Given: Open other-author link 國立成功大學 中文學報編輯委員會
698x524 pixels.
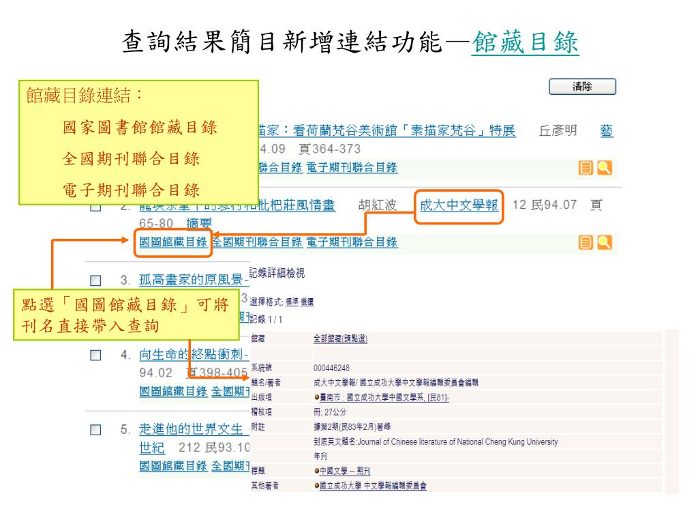Looking at the screenshot, I should coord(373,486).
